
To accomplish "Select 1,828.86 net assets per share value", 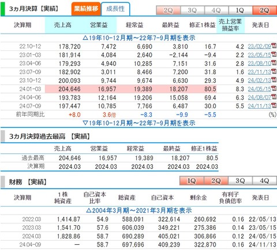I will click(69, 236).
